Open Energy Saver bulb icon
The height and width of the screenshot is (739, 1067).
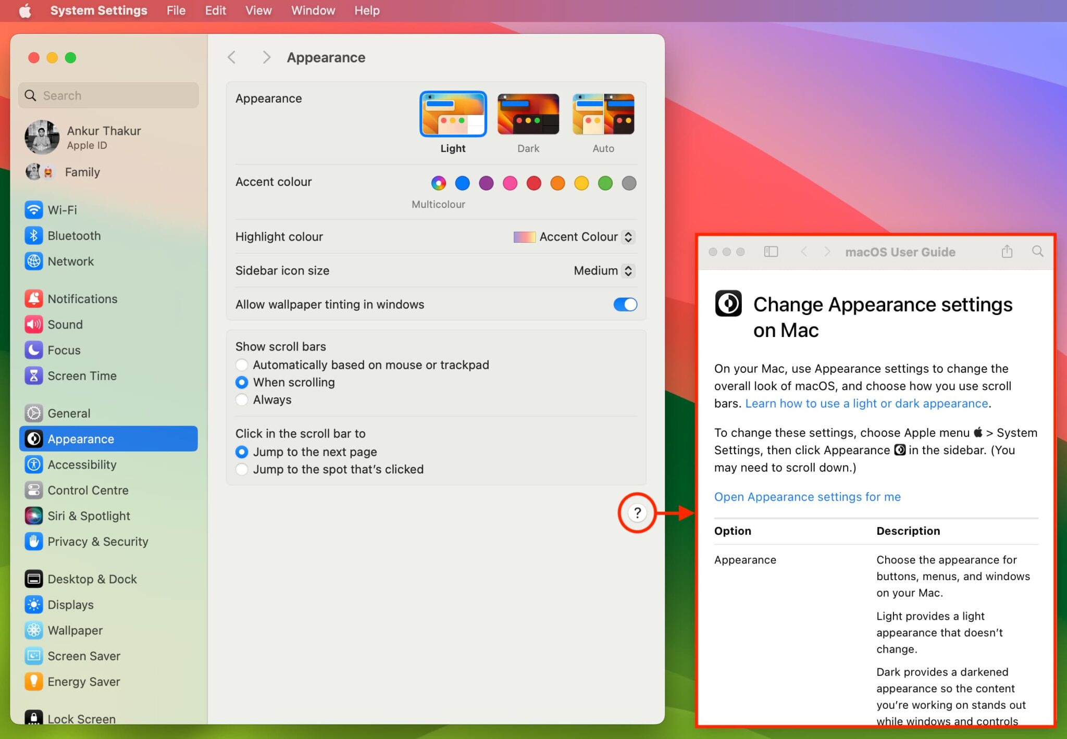pyautogui.click(x=34, y=682)
